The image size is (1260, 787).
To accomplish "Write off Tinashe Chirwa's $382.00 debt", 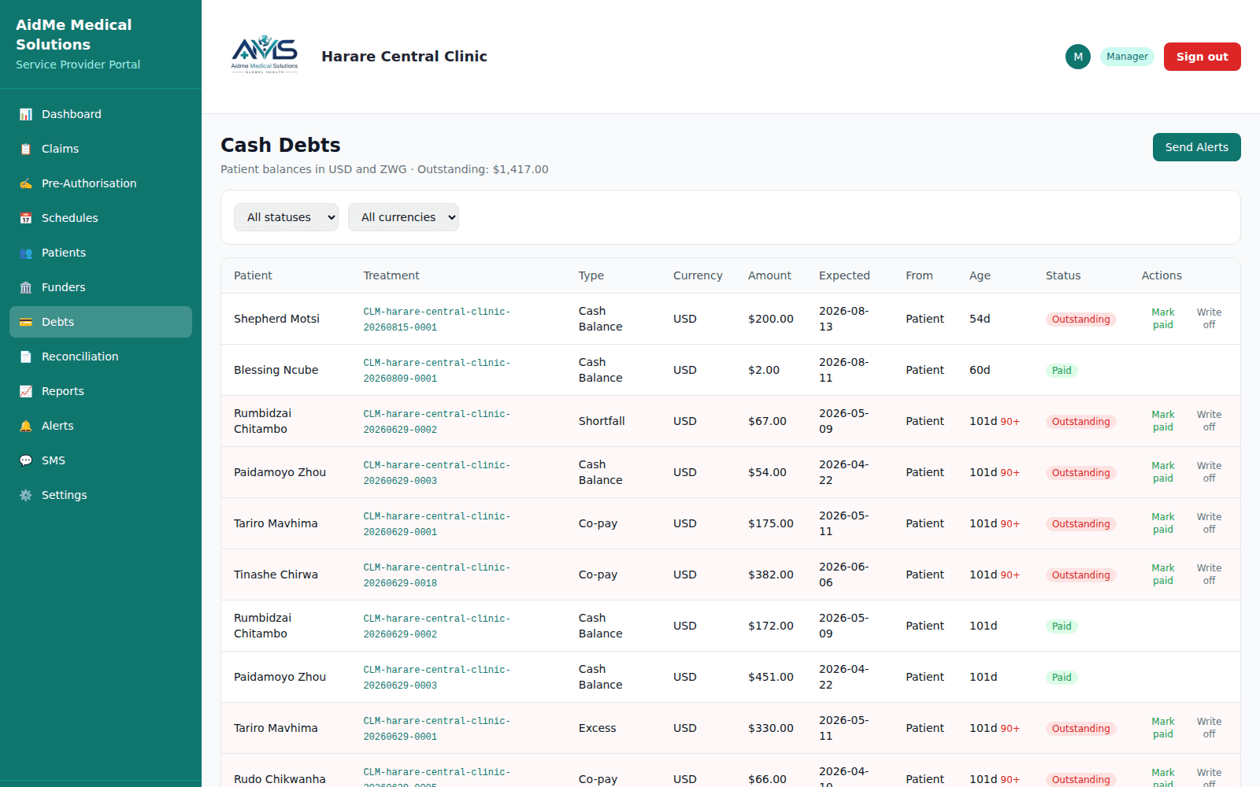I will pos(1209,575).
